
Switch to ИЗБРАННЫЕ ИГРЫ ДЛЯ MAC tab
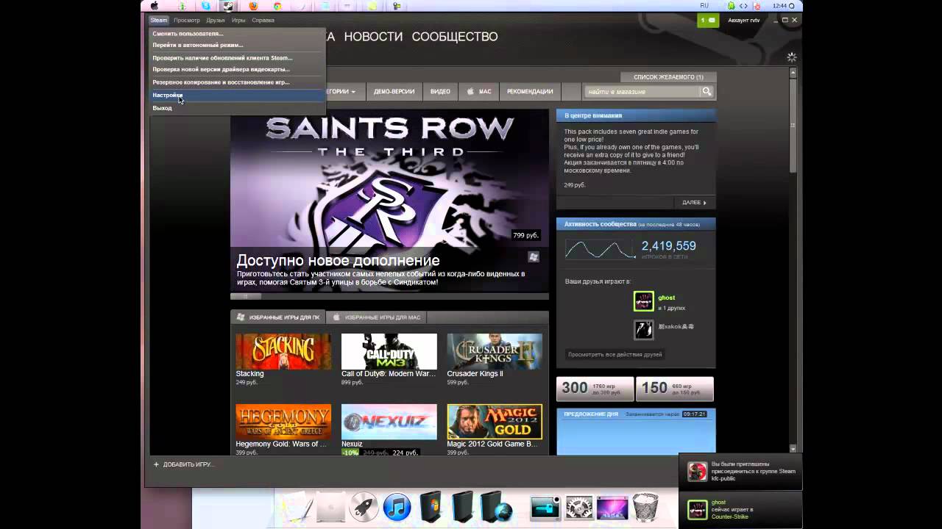pos(376,317)
